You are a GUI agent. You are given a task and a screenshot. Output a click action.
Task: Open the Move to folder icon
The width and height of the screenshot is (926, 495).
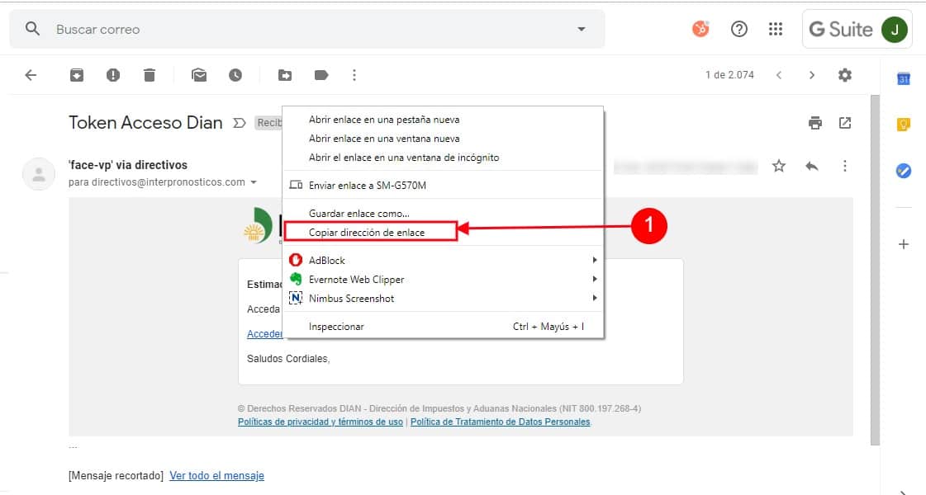(x=285, y=75)
